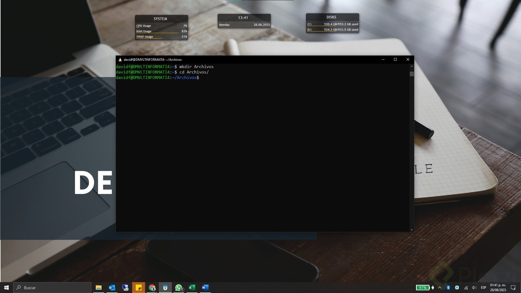Image resolution: width=521 pixels, height=293 pixels.
Task: Check battery status showing 97%
Action: (x=423, y=288)
